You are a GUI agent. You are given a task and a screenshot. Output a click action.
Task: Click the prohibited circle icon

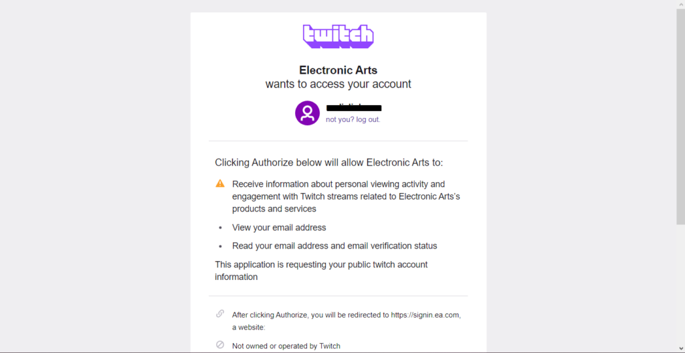(220, 345)
